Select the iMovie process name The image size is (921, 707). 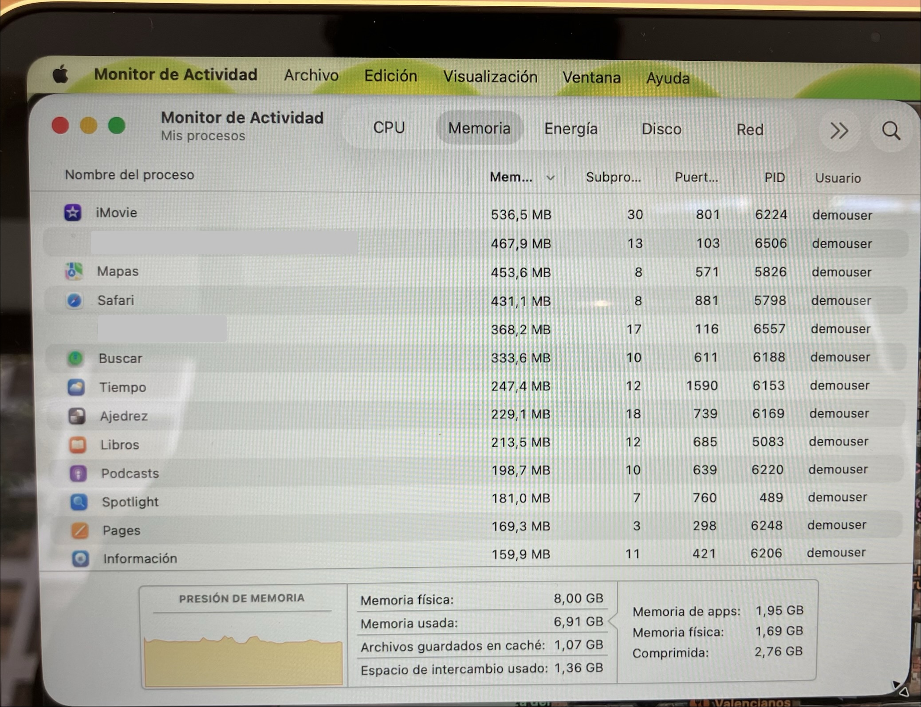116,213
